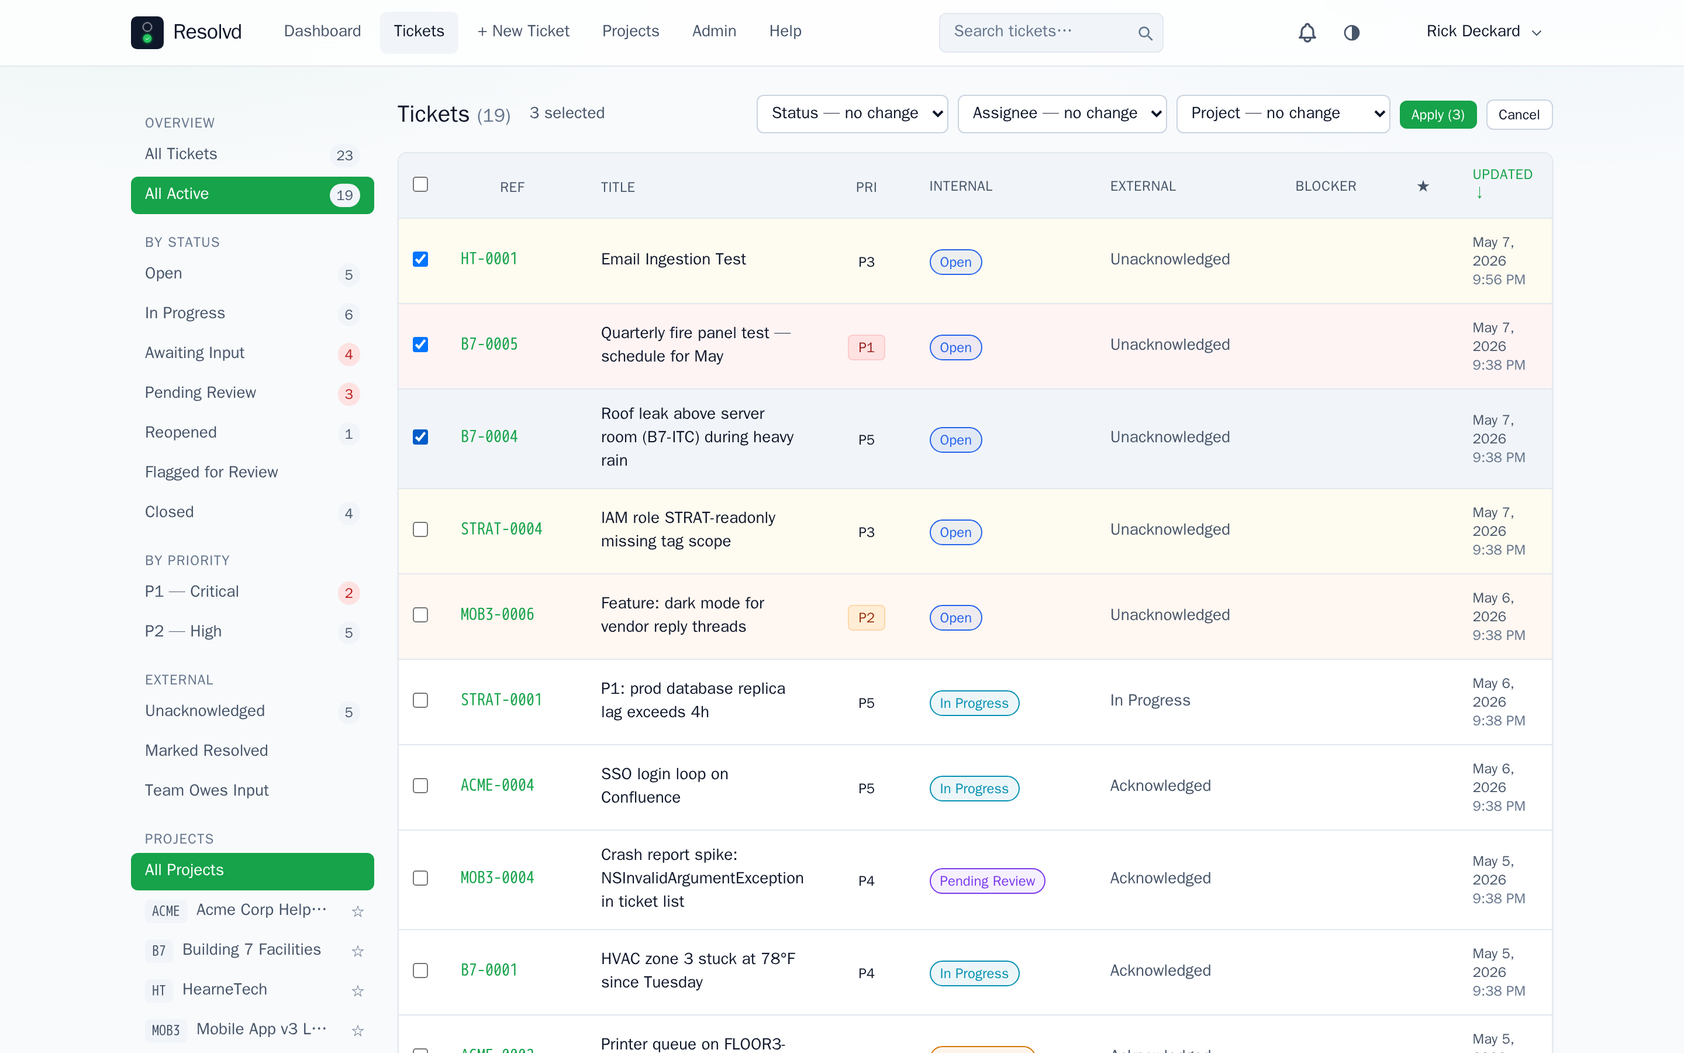Screen dimensions: 1684x1053
Task: Star the Building 7 Facilities project
Action: [x=358, y=951]
